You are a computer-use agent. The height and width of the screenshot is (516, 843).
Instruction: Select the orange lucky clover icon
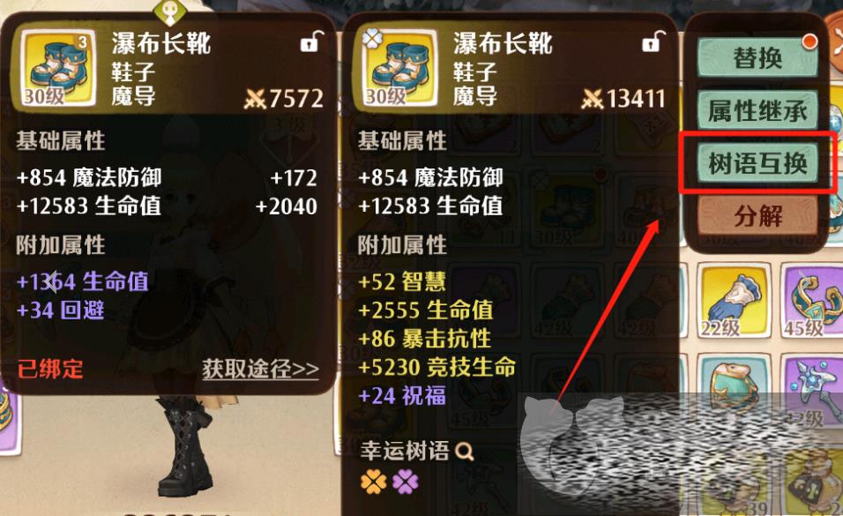[374, 482]
